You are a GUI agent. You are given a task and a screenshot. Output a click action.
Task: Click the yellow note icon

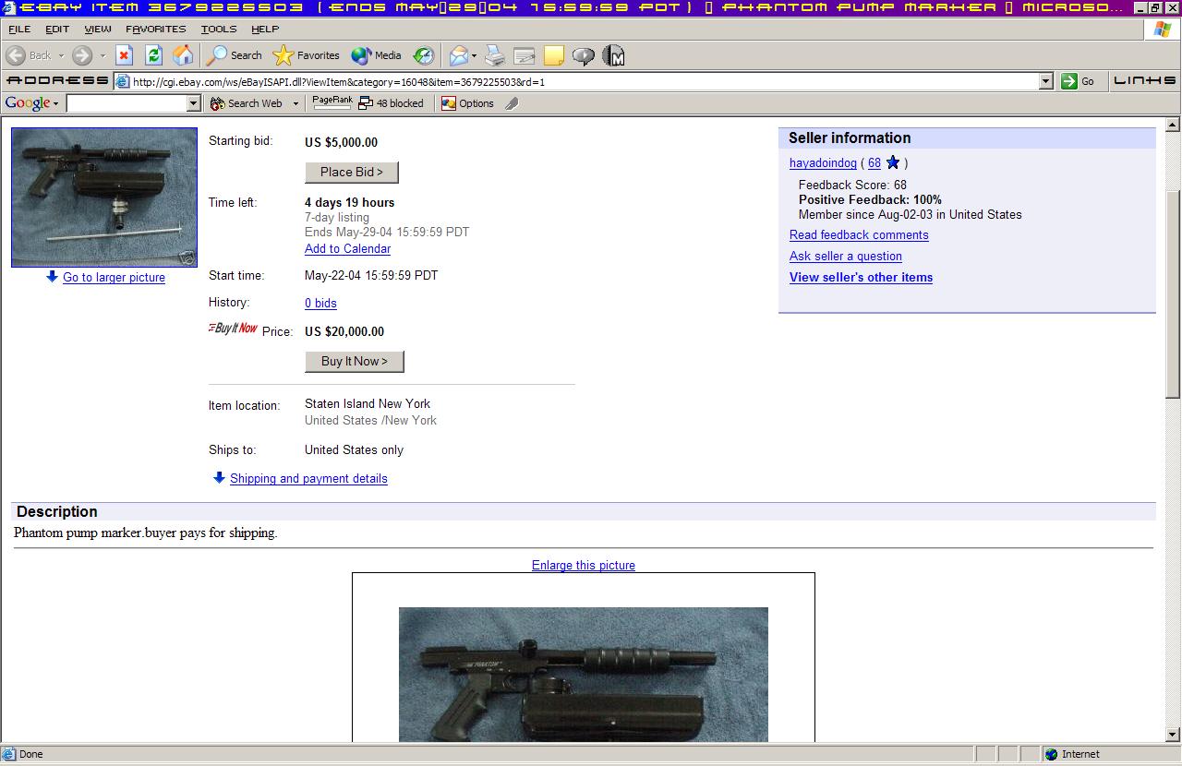tap(554, 55)
